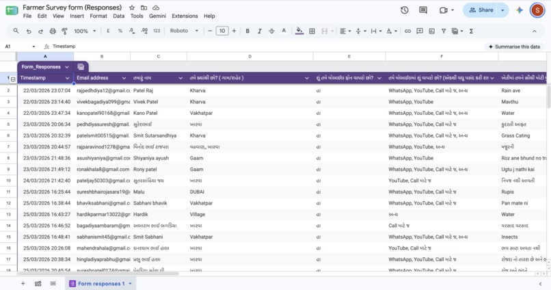Open the fill colour picker
Viewport: 551px width, 290px height.
[299, 31]
